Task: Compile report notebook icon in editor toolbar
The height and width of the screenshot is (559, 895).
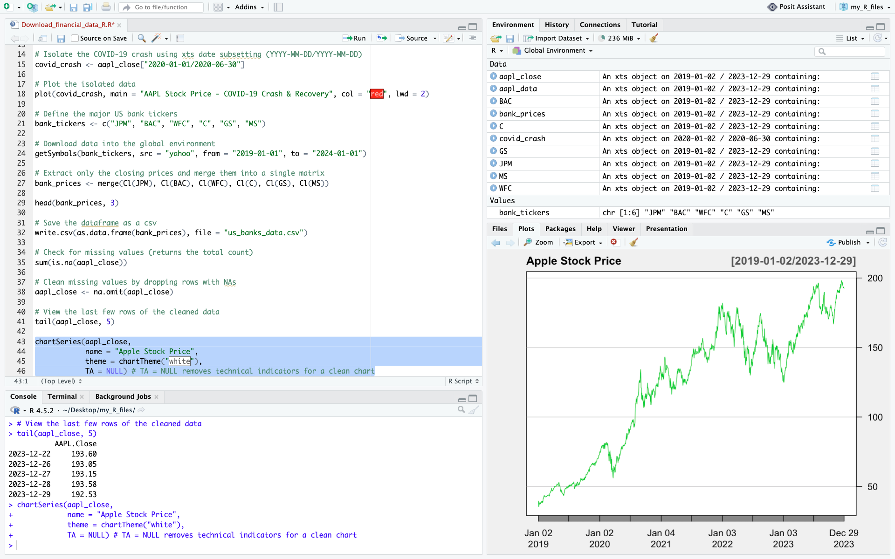Action: 180,38
